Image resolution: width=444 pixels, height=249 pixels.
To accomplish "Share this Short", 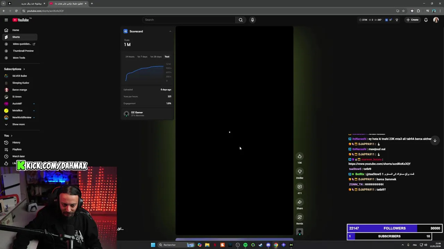I will click(300, 202).
